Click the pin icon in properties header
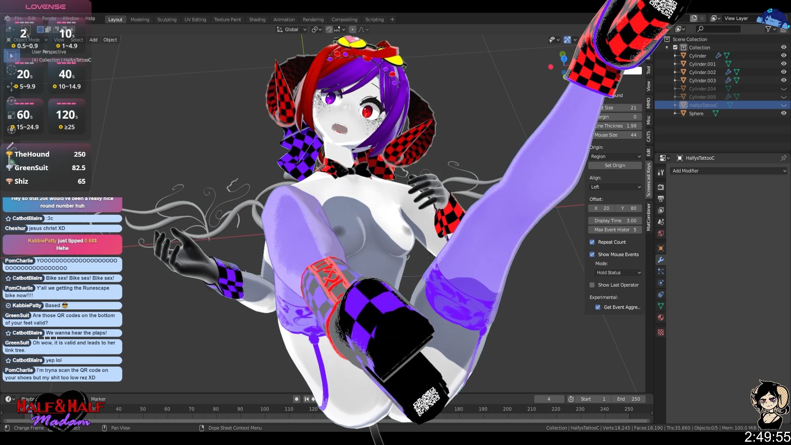The width and height of the screenshot is (791, 445). 783,158
